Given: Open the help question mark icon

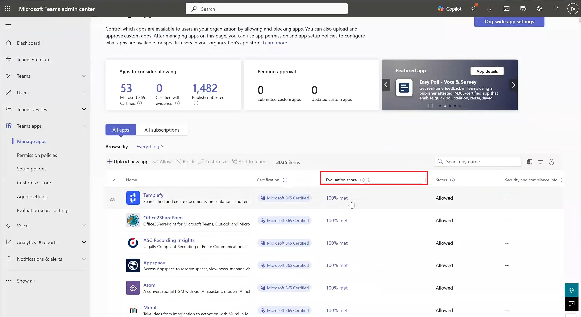Looking at the screenshot, I should [556, 9].
